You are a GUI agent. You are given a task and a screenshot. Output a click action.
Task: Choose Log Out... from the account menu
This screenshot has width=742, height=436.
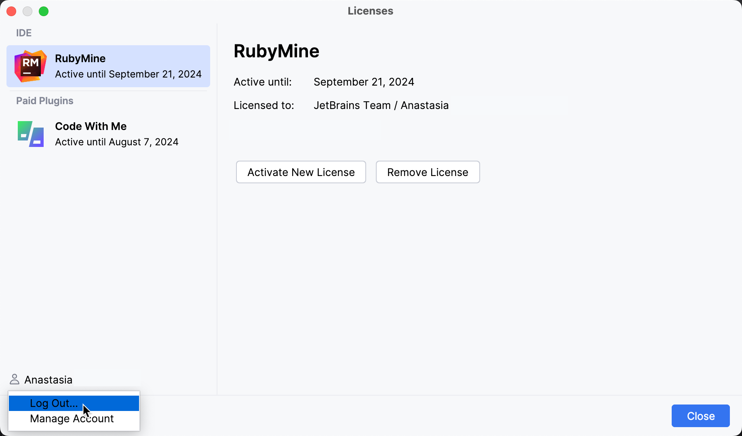tap(54, 403)
